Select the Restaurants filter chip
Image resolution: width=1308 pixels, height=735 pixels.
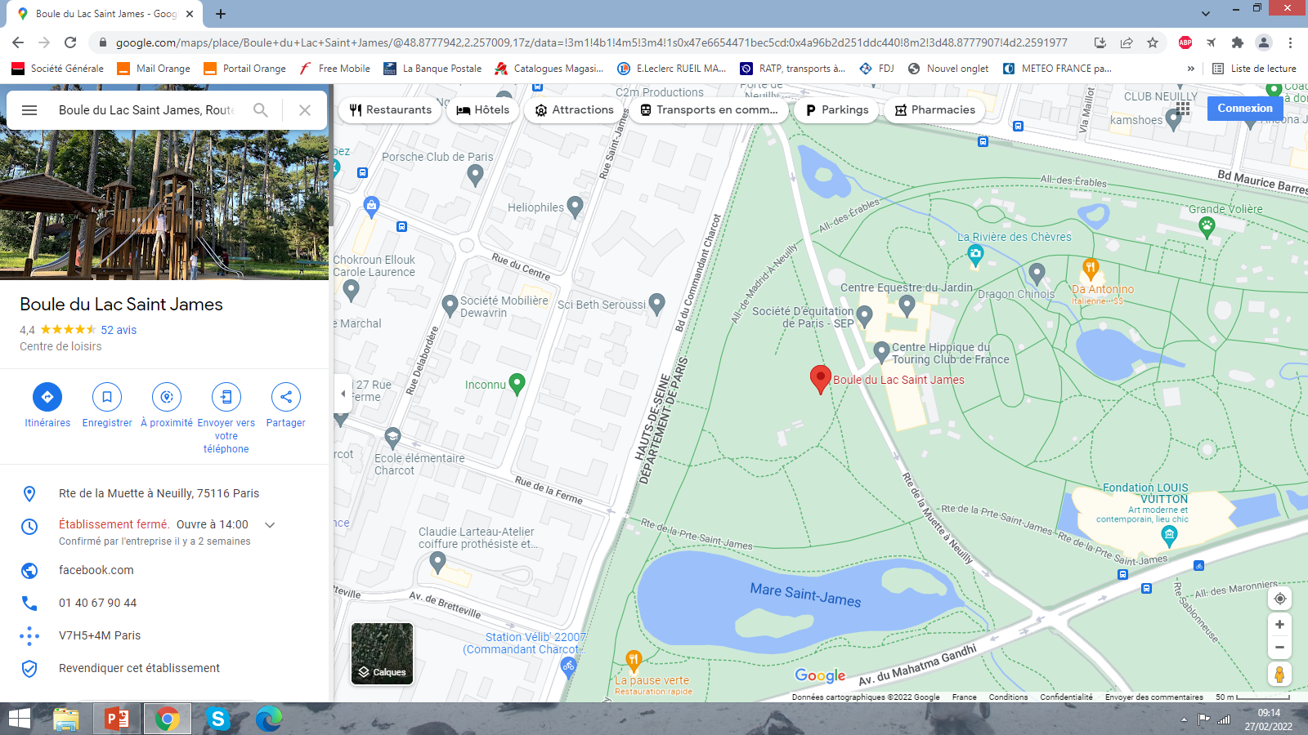point(391,110)
